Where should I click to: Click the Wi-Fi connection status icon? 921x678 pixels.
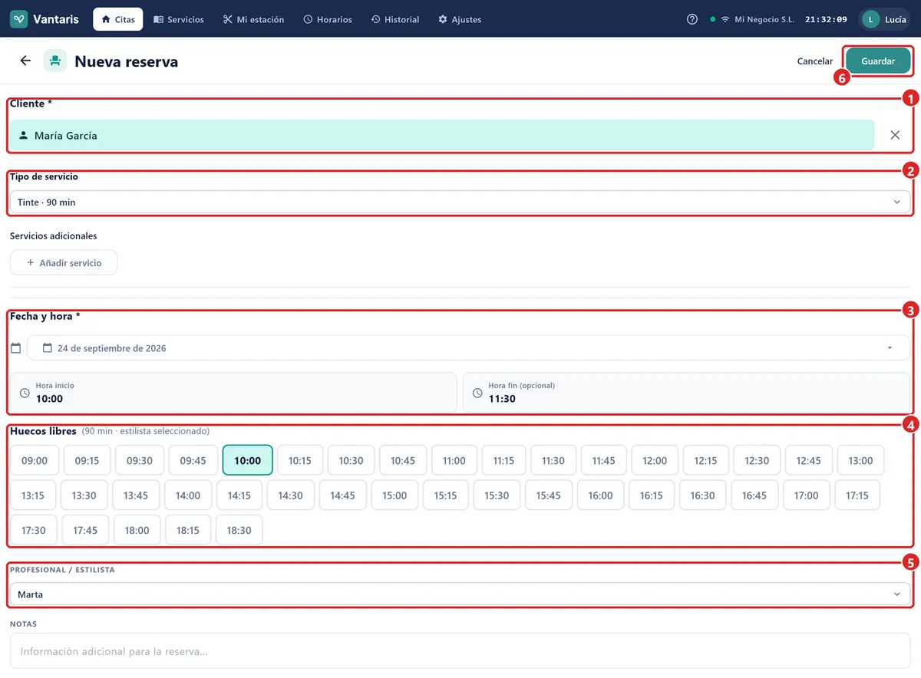[x=725, y=19]
